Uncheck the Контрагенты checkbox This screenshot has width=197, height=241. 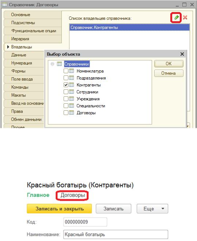[x=66, y=85]
